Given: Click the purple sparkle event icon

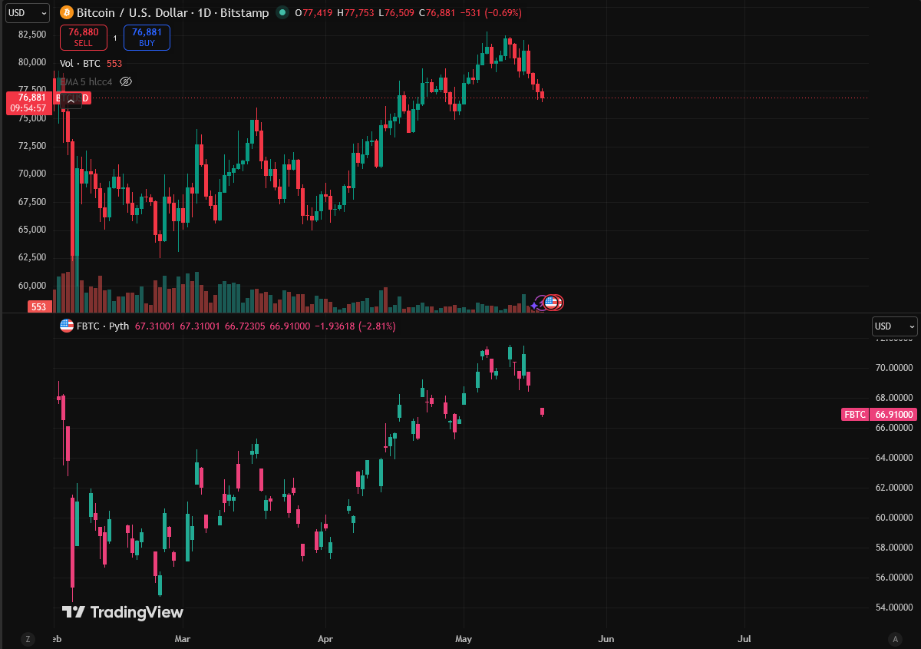Looking at the screenshot, I should pyautogui.click(x=536, y=304).
